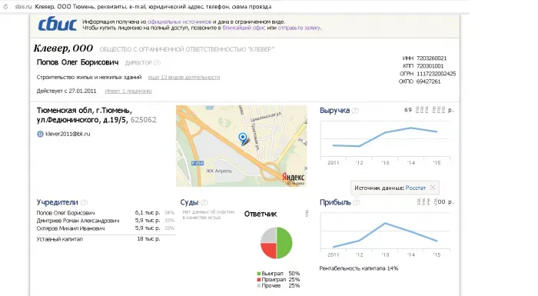538x296 pixels.
Task: Open the Суды section heading
Action: (x=189, y=203)
